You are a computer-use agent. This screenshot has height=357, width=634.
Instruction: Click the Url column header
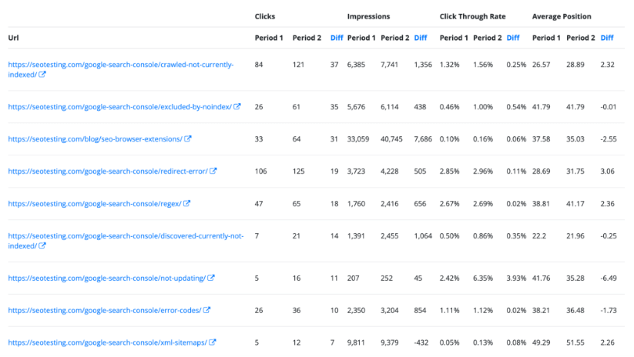pos(14,38)
